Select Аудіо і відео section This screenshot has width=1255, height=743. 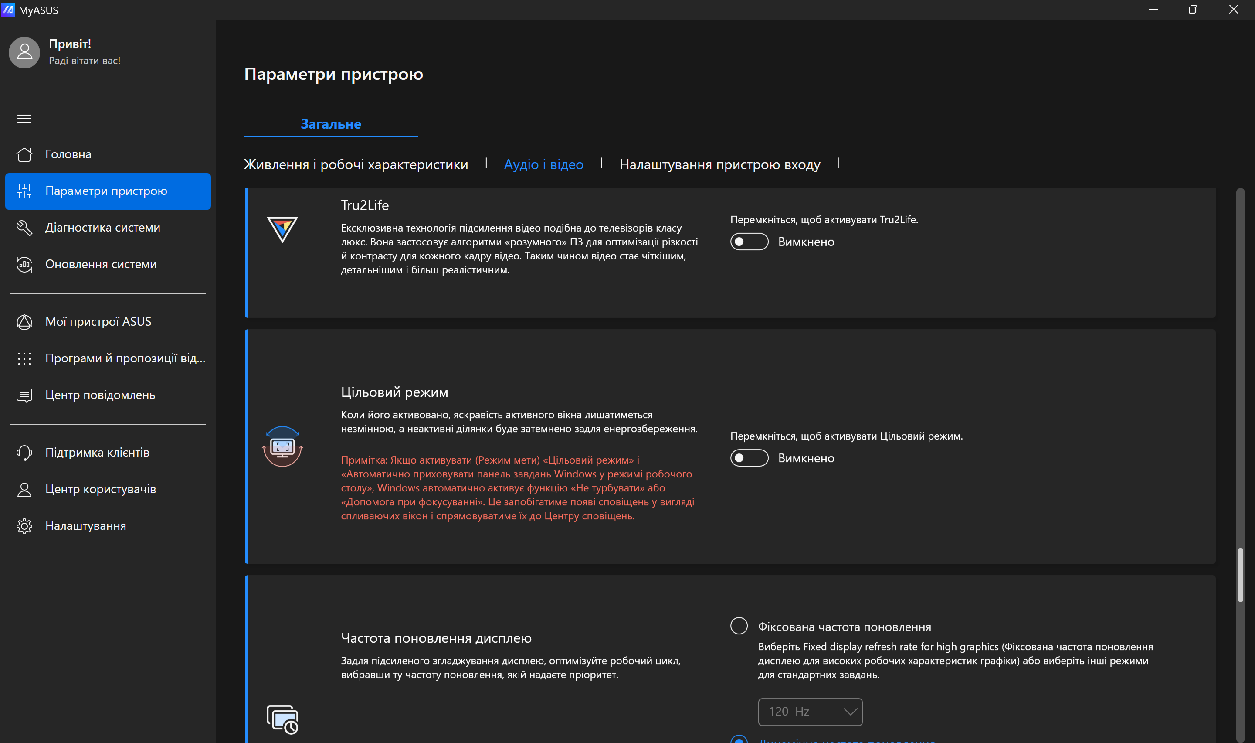tap(543, 164)
